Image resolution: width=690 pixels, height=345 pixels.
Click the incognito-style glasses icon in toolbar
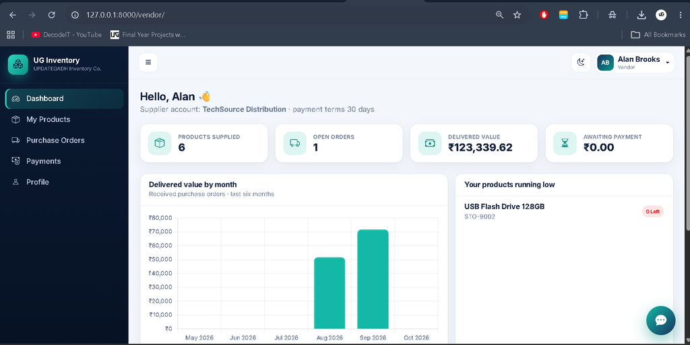(x=612, y=15)
